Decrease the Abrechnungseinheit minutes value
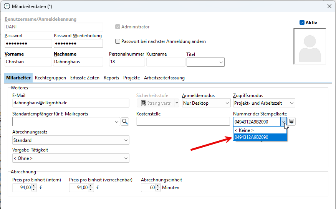Screen dimensions: 336x209 click(x=157, y=189)
